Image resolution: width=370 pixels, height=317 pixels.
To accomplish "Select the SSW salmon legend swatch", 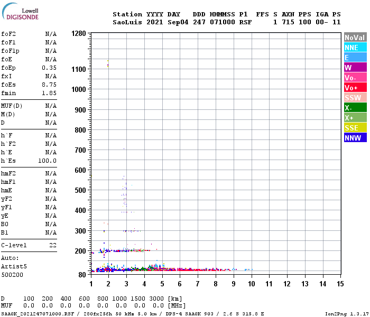I will 355,98.
